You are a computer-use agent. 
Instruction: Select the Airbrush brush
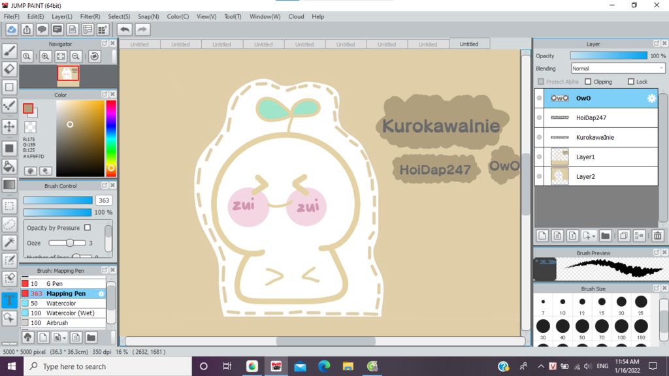pyautogui.click(x=63, y=322)
